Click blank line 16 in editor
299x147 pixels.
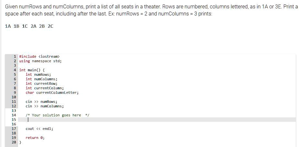(157, 124)
